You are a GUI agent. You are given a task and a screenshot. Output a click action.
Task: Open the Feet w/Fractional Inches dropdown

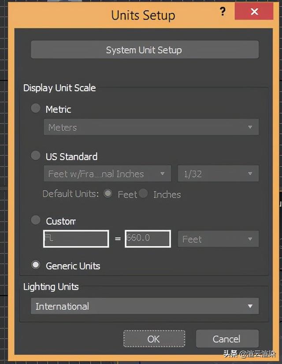point(107,174)
